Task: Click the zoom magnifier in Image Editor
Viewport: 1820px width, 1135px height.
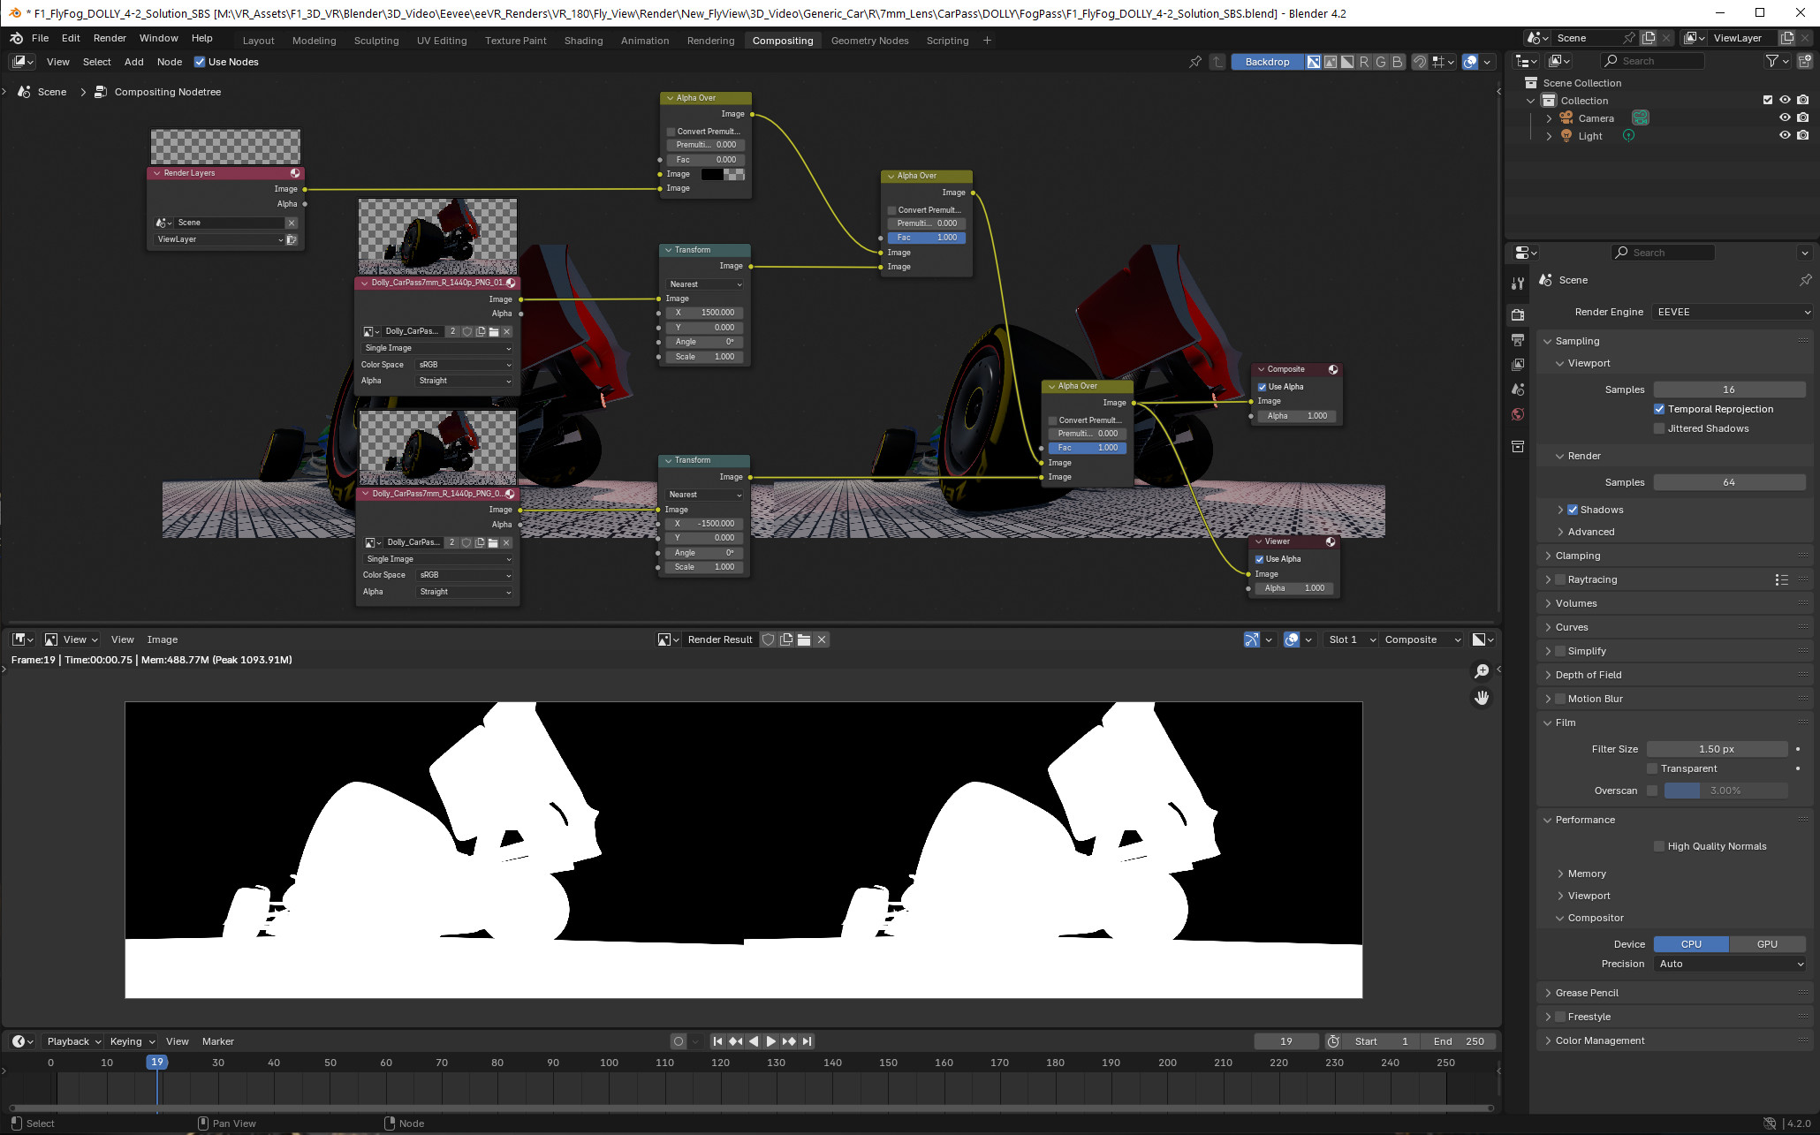Action: (x=1482, y=671)
